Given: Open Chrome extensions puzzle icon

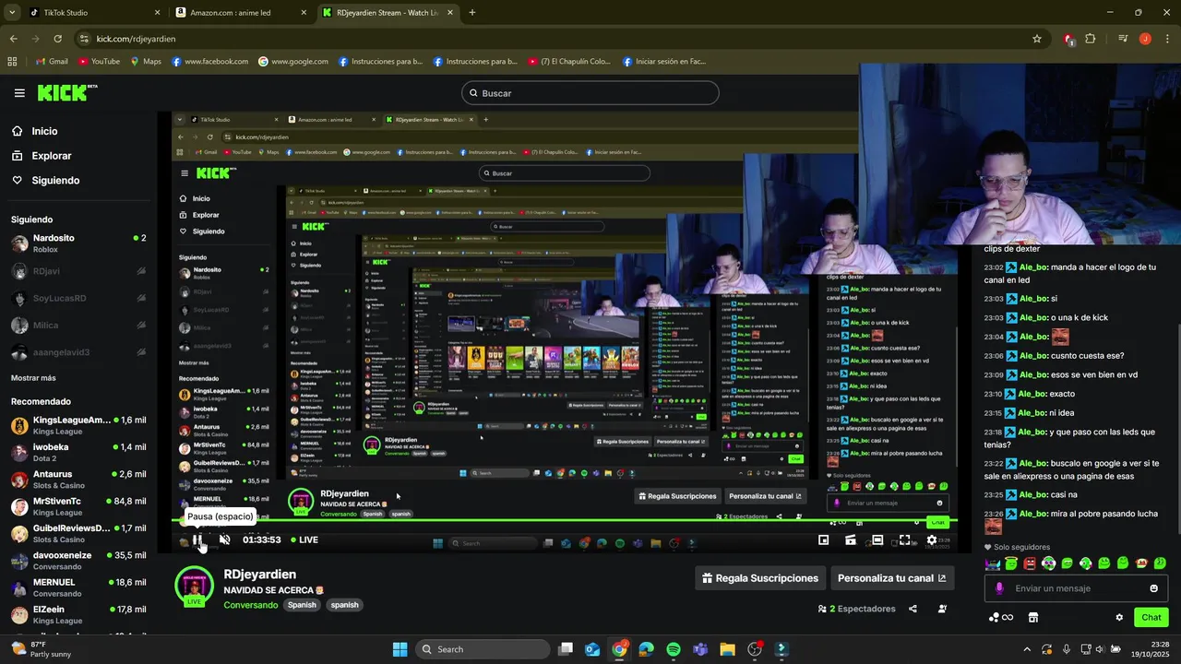Looking at the screenshot, I should (x=1090, y=39).
